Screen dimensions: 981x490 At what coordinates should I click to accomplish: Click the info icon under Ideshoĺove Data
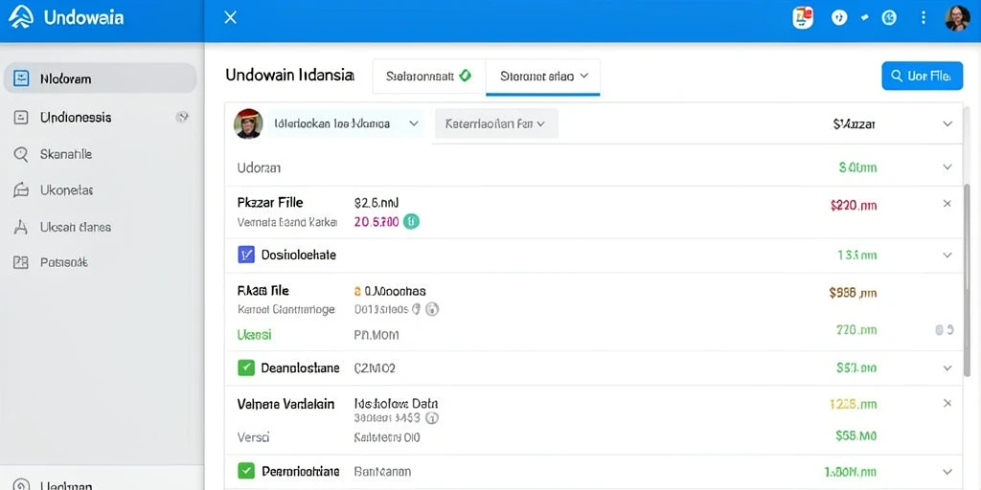[432, 418]
